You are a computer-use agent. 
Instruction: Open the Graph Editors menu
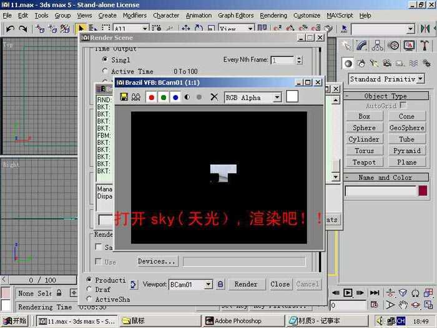tap(236, 16)
